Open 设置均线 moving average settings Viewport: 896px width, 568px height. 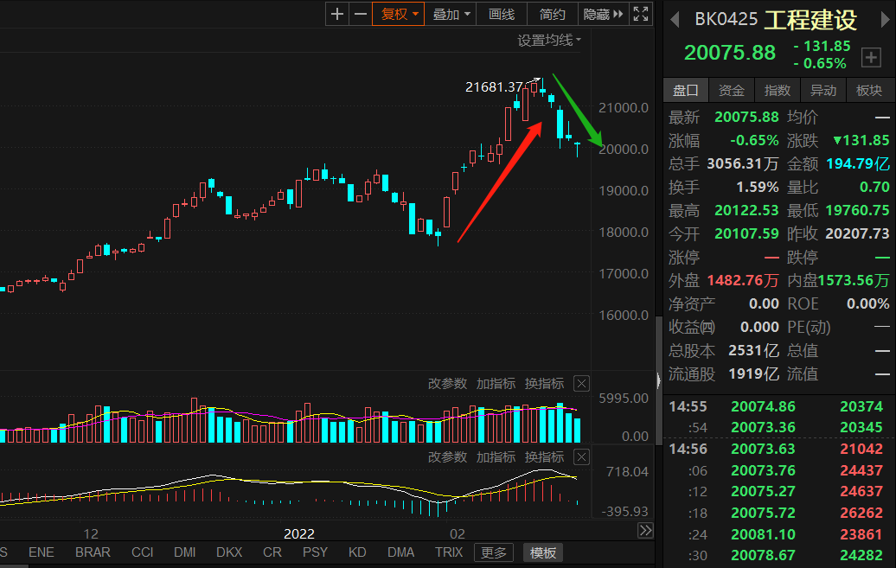coord(549,40)
